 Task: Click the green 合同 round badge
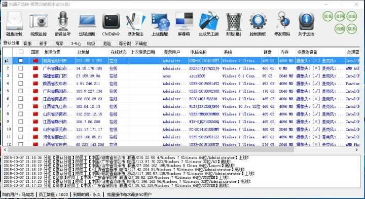340,16
